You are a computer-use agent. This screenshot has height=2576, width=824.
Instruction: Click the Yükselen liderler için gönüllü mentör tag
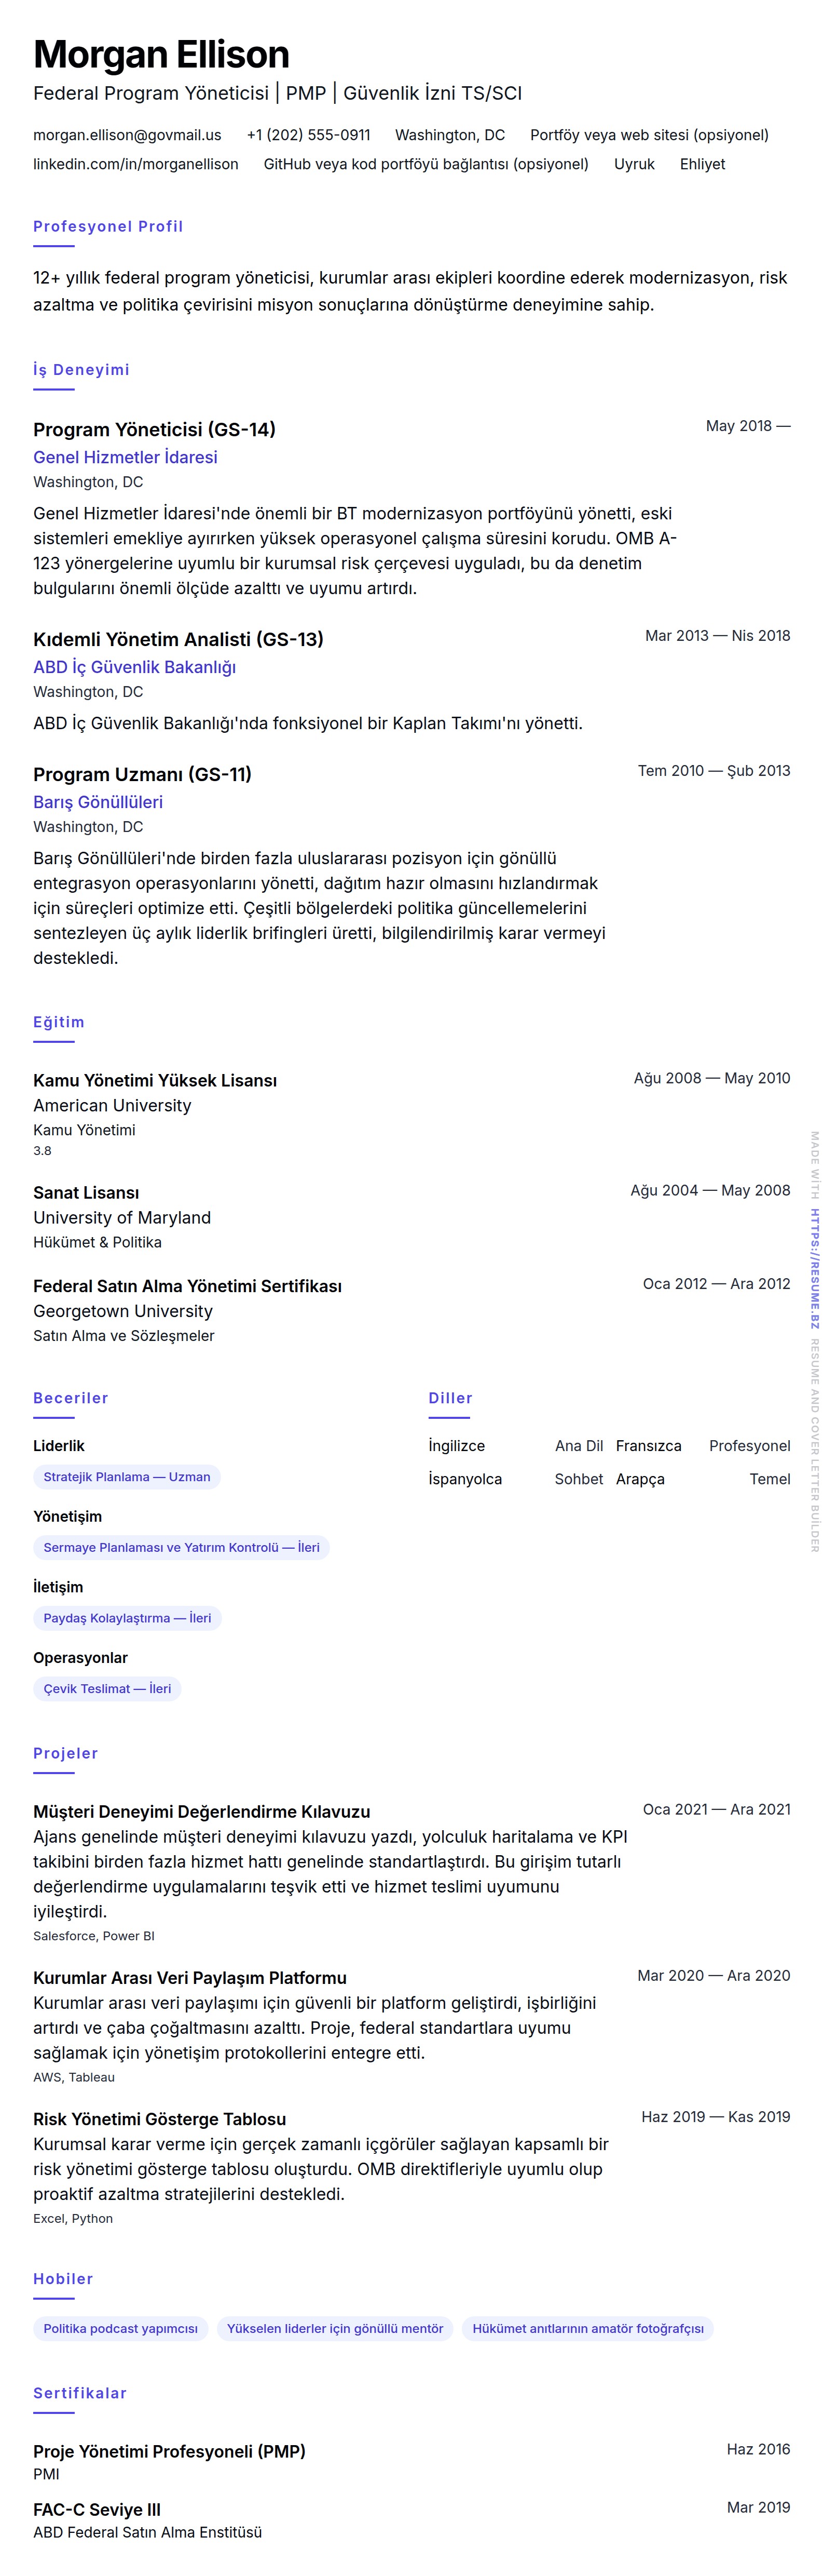(x=335, y=2329)
